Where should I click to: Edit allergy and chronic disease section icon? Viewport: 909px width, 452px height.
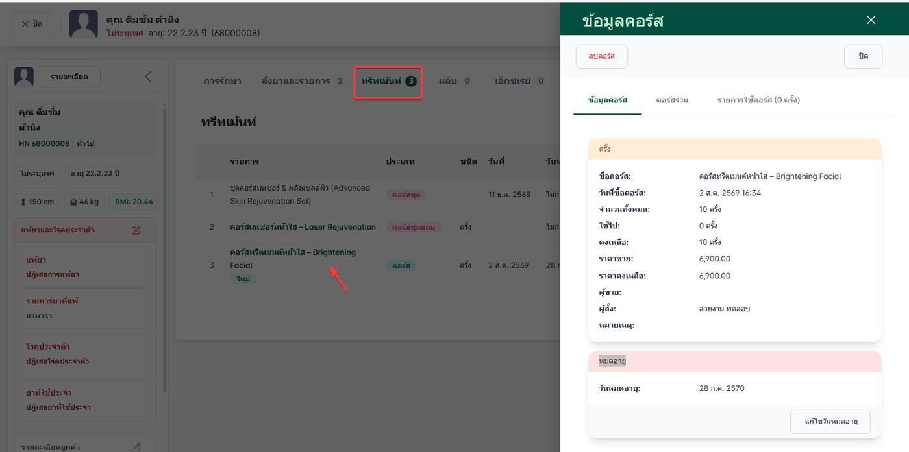136,230
